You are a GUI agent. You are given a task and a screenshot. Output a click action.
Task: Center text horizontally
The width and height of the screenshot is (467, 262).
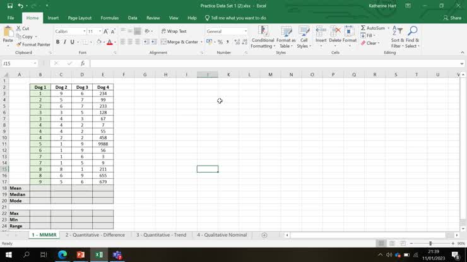(x=130, y=42)
